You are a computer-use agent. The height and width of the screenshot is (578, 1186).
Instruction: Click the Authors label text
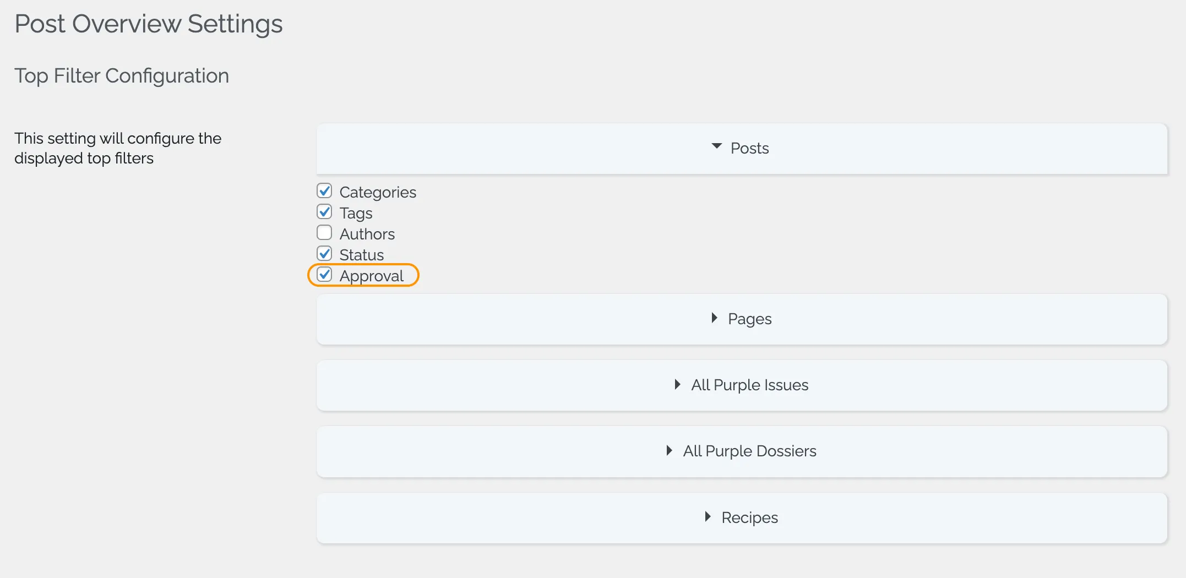[x=367, y=234]
